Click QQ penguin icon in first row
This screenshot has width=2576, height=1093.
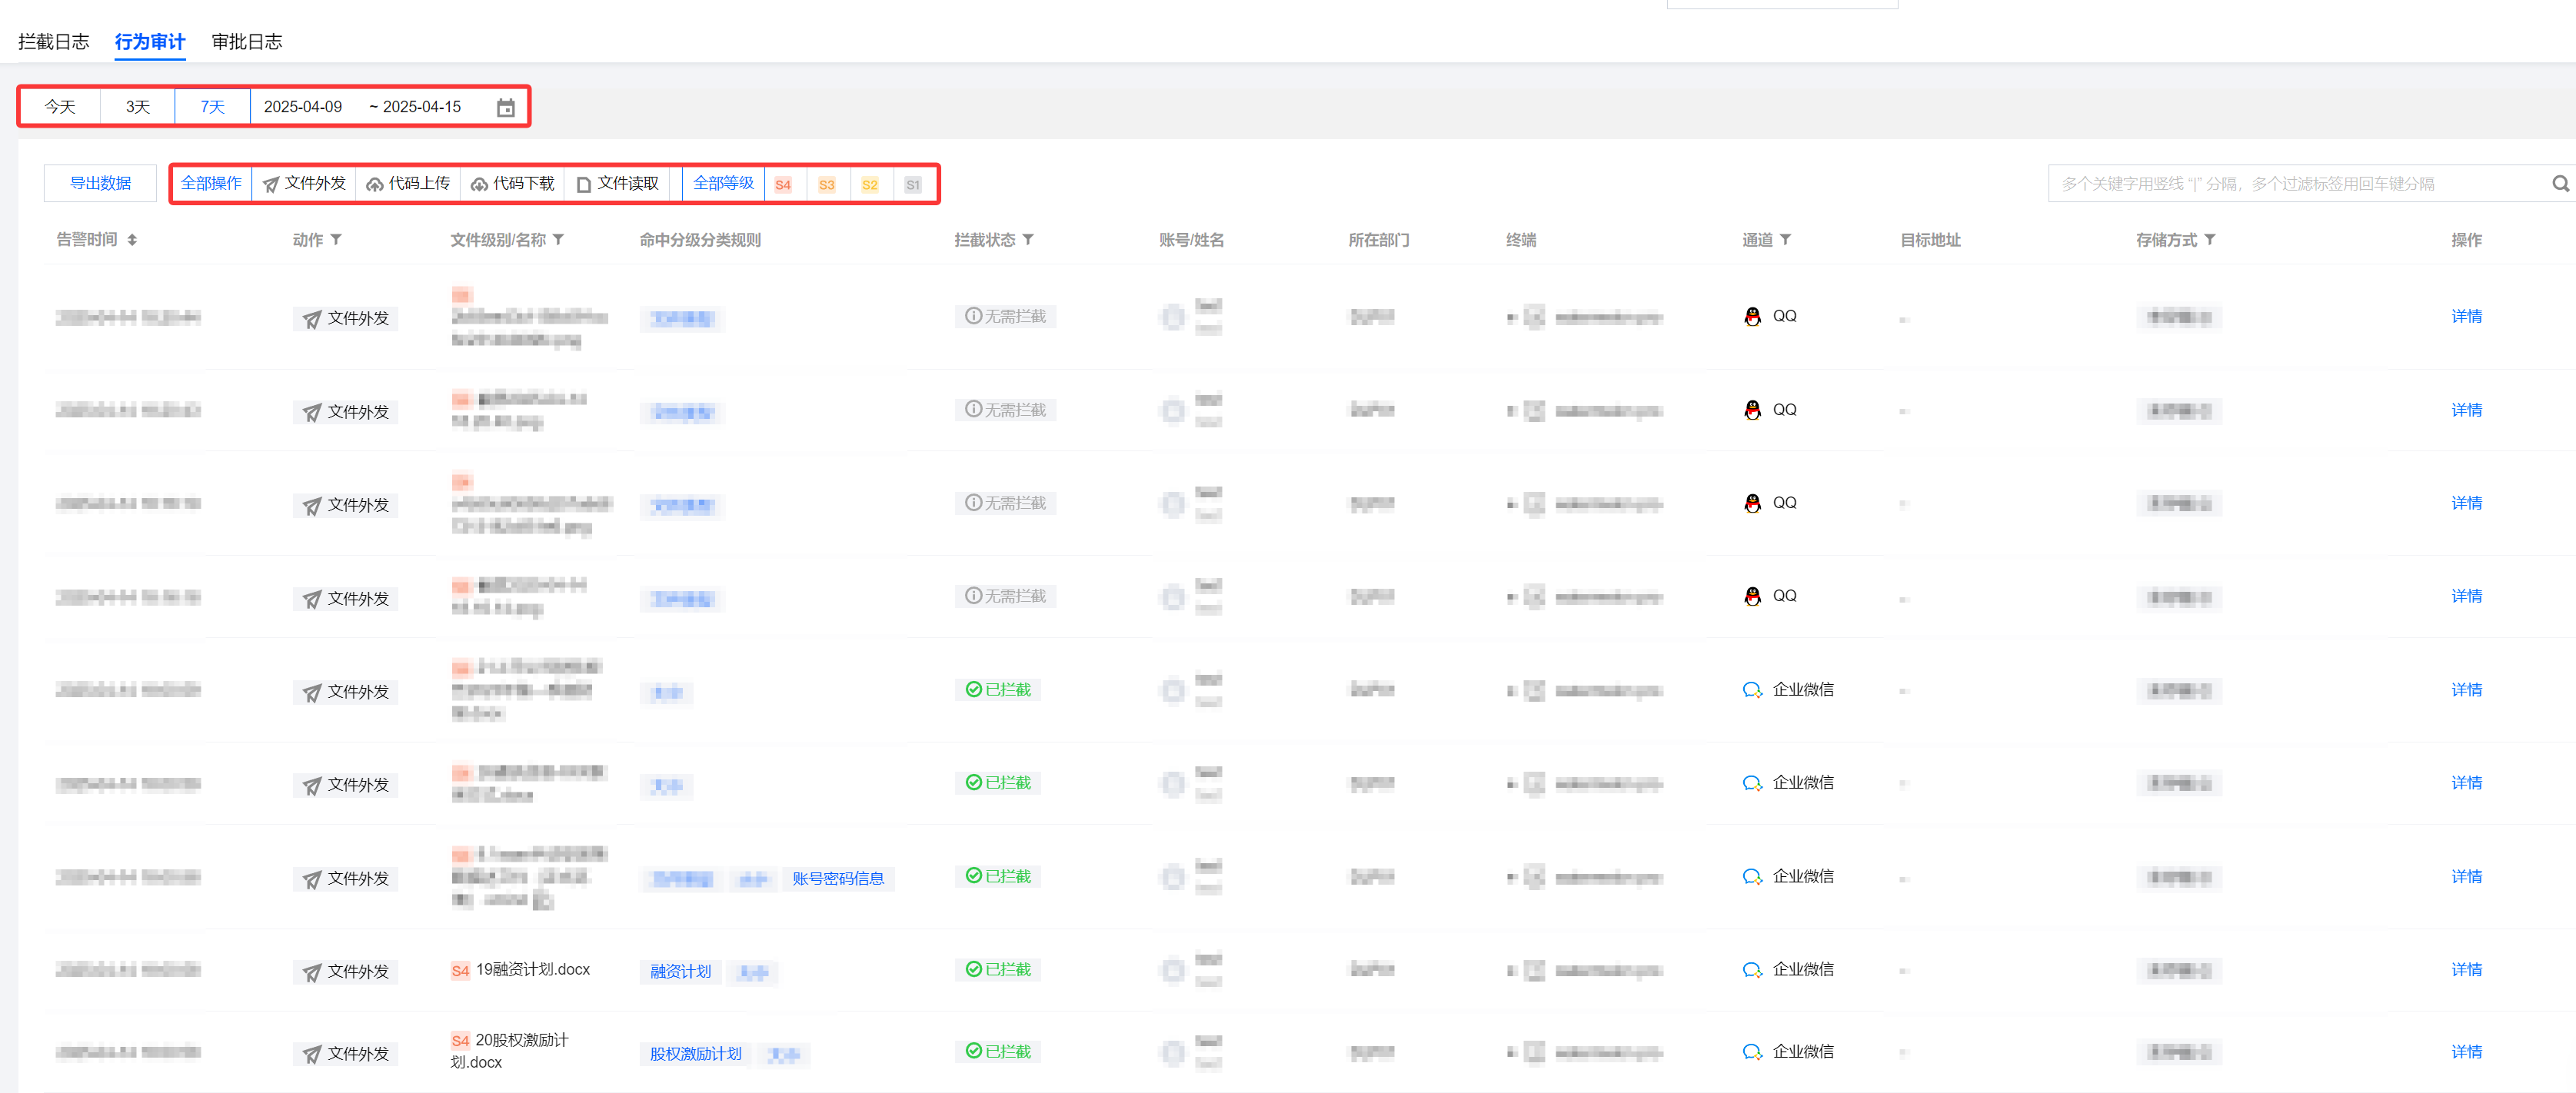[1752, 317]
